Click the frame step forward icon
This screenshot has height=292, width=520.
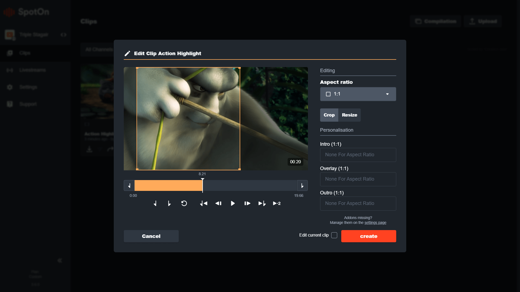click(x=247, y=203)
